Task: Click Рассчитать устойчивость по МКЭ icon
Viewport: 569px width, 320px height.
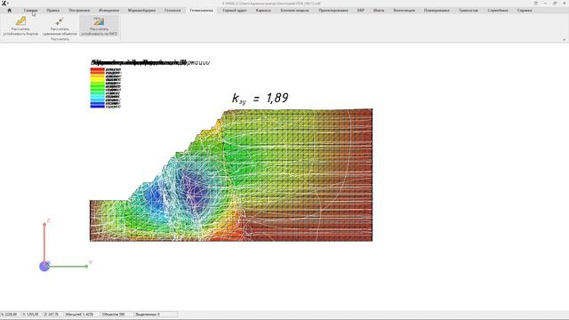Action: click(x=99, y=21)
